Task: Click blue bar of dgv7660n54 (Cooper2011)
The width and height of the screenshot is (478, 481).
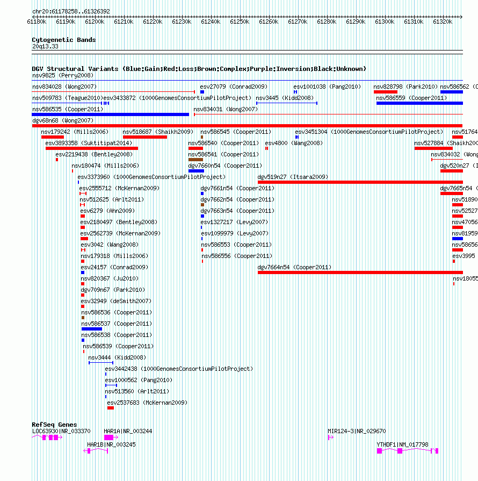Action: [196, 171]
